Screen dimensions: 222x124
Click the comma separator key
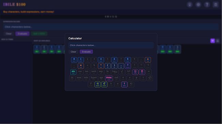(121, 66)
